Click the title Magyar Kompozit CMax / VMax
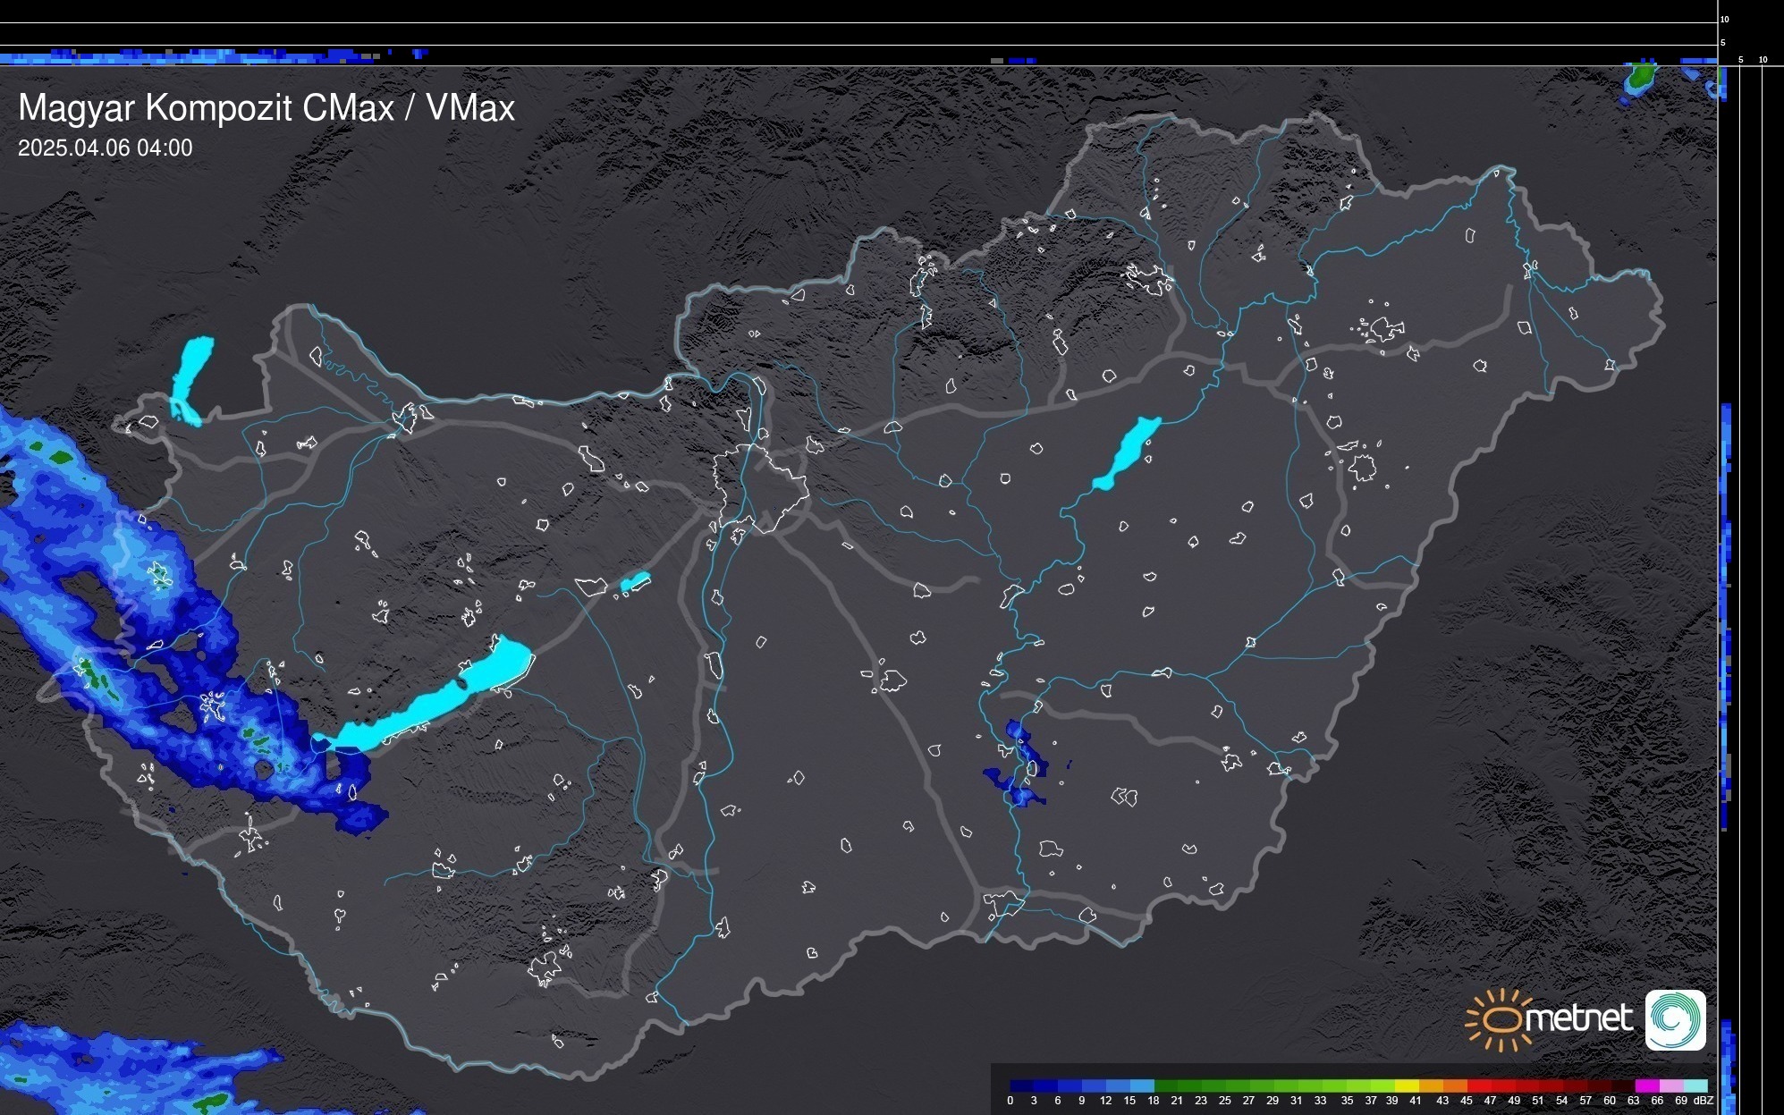 tap(266, 108)
